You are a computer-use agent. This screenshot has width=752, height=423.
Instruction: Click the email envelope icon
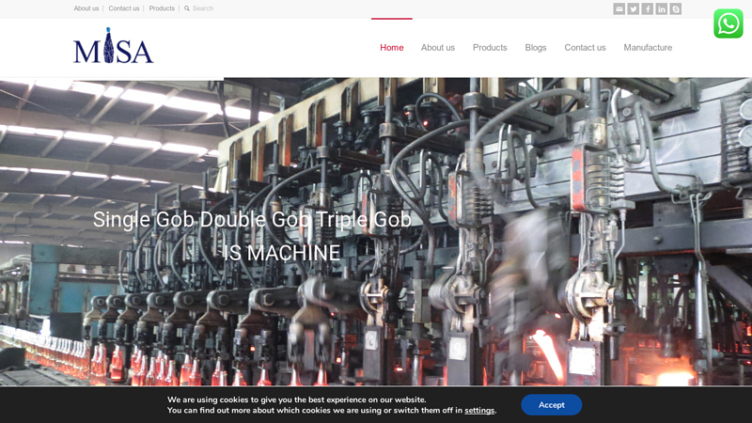click(x=619, y=8)
